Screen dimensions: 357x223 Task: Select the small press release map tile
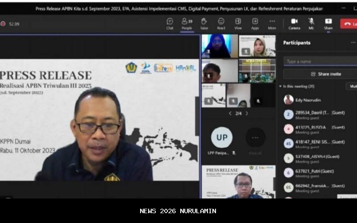214,95
